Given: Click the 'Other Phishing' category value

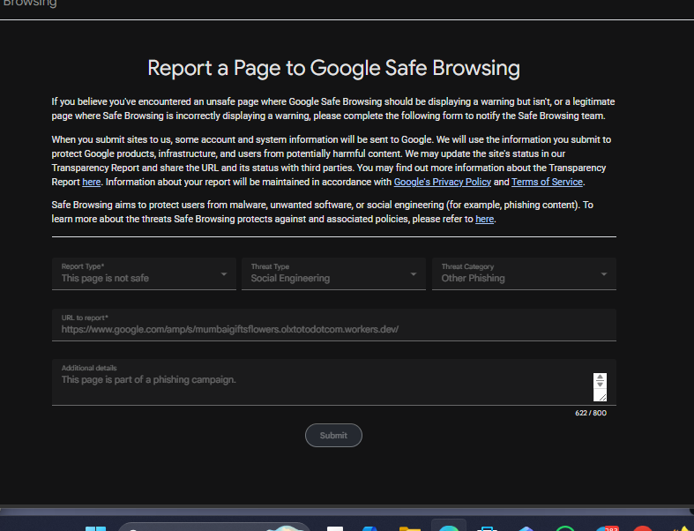Looking at the screenshot, I should point(473,278).
